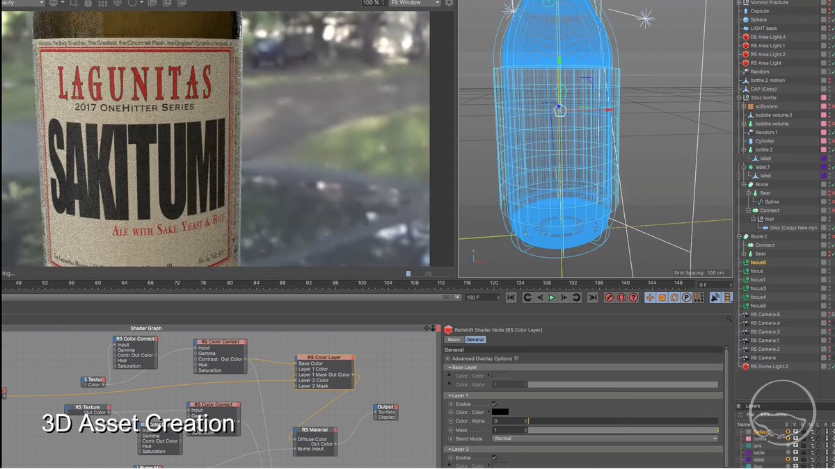
Task: Select the RS Material node
Action: [314, 430]
